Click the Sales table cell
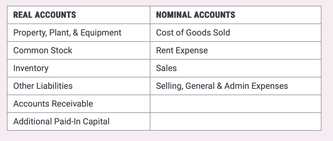333x141 pixels. point(166,68)
